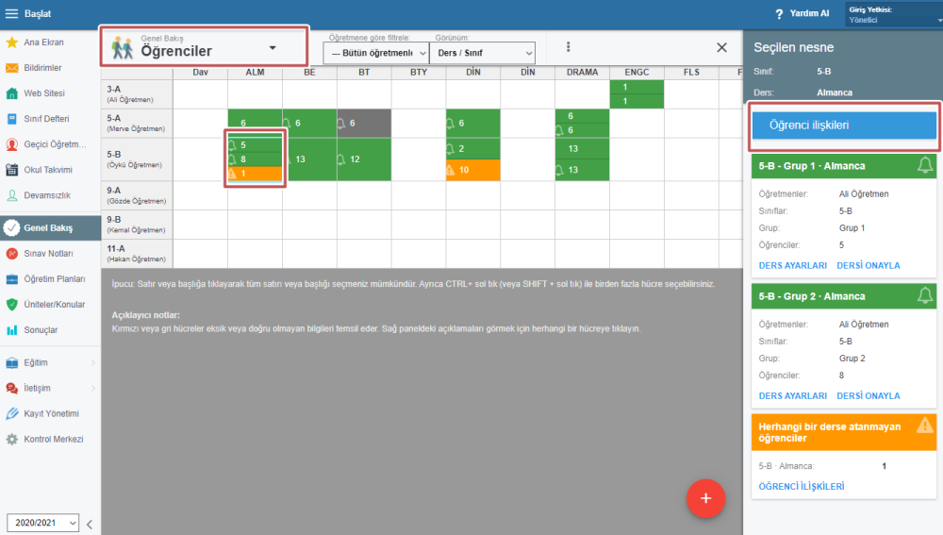Click the Öğrenci ilişkileri button
943x535 pixels.
[x=844, y=125]
